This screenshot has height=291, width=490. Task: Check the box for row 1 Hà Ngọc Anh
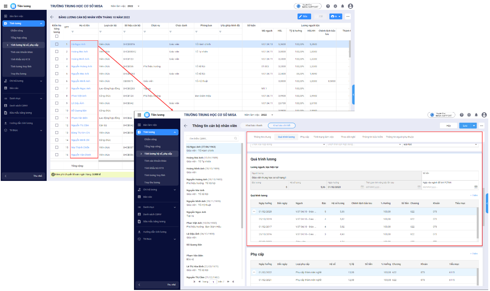pos(57,45)
